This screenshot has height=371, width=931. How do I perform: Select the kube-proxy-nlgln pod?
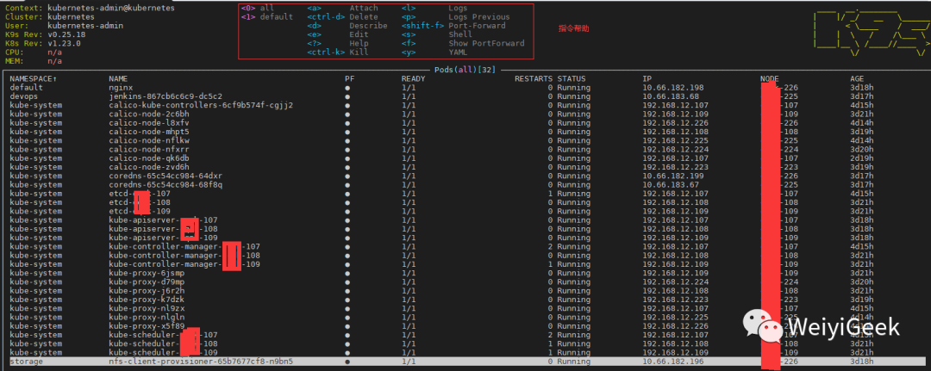tap(147, 318)
